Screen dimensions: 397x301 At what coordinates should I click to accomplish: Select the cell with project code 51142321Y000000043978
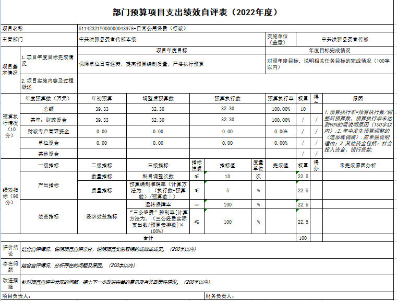(235, 28)
